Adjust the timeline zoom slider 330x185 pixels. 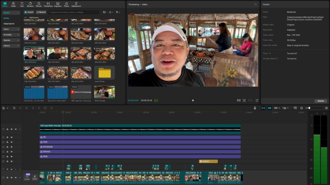(309, 108)
